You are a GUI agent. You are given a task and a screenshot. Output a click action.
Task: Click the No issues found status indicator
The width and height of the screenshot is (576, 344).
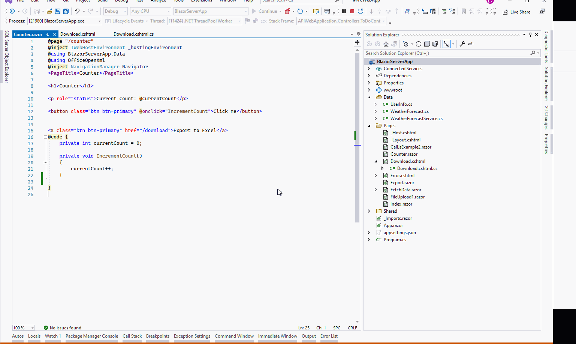tap(62, 328)
